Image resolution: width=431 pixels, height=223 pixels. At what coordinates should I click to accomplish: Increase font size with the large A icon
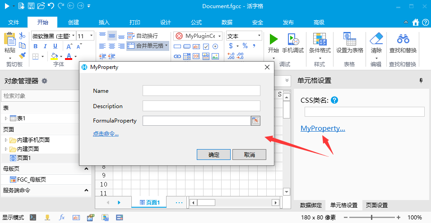click(x=69, y=46)
